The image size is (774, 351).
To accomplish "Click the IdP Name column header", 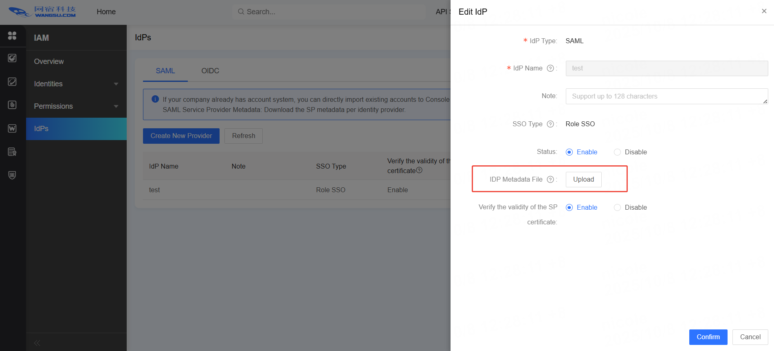I will tap(164, 167).
